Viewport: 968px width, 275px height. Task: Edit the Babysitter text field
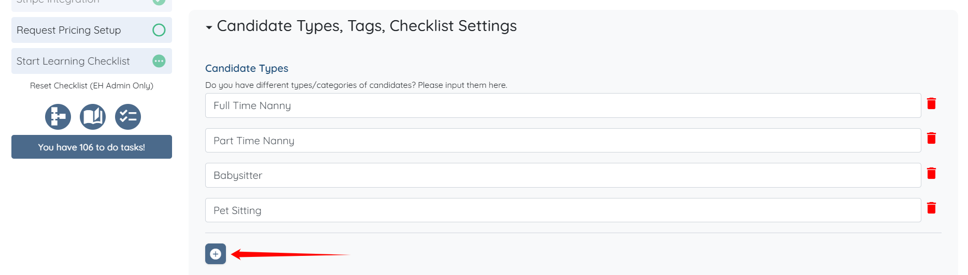tap(563, 175)
